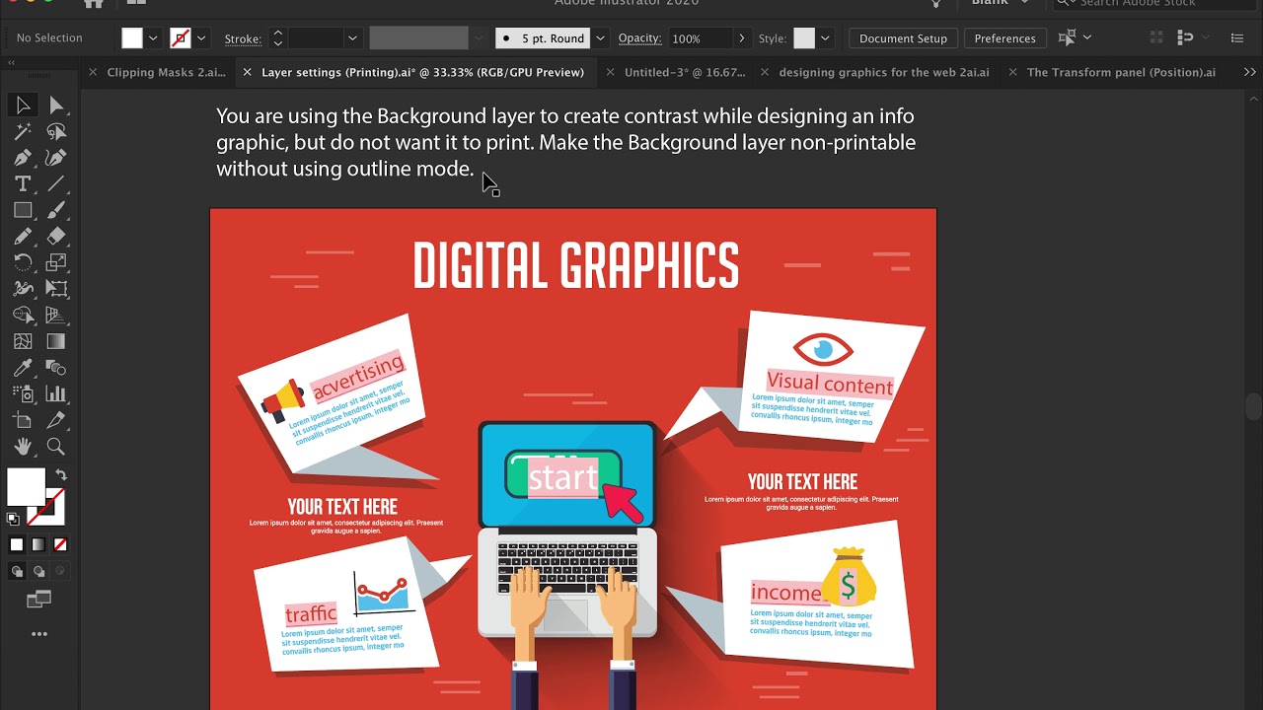Switch to the Untitled-3 document tab
The height and width of the screenshot is (710, 1263).
(685, 72)
